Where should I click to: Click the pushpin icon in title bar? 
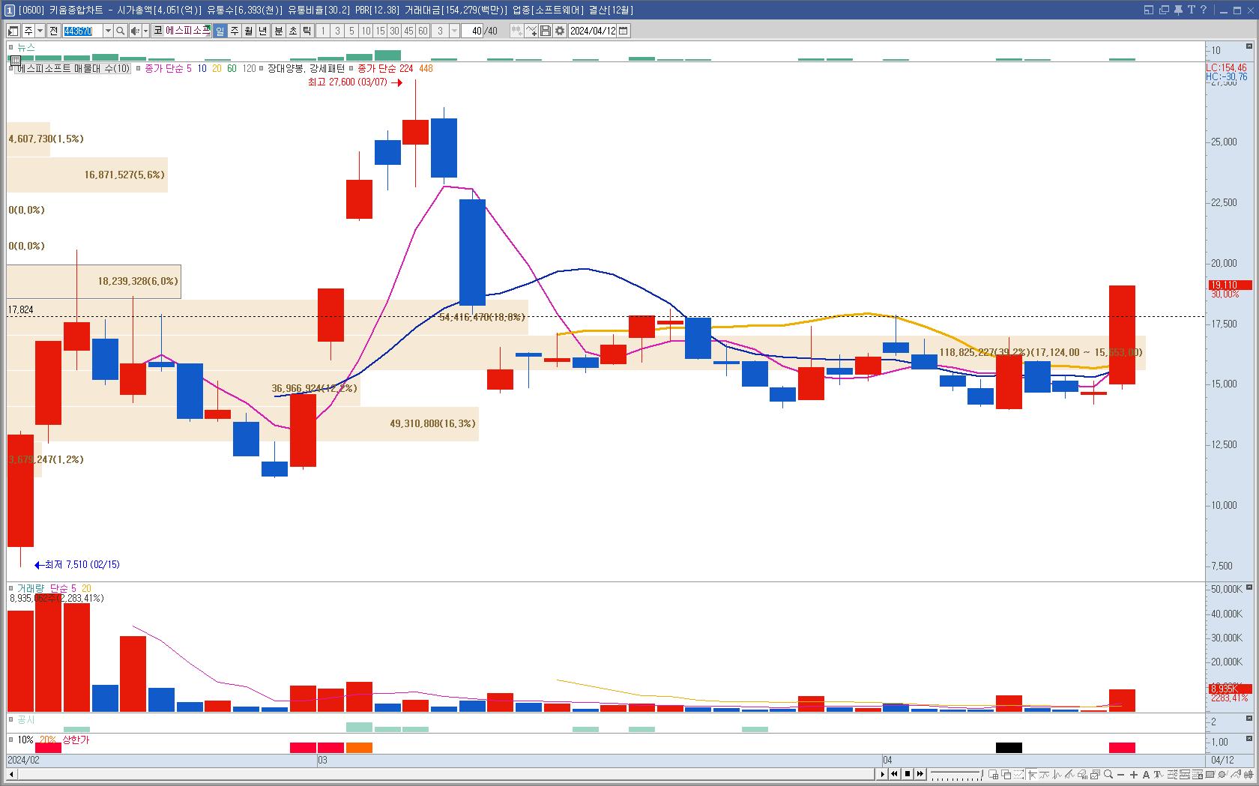click(1177, 10)
